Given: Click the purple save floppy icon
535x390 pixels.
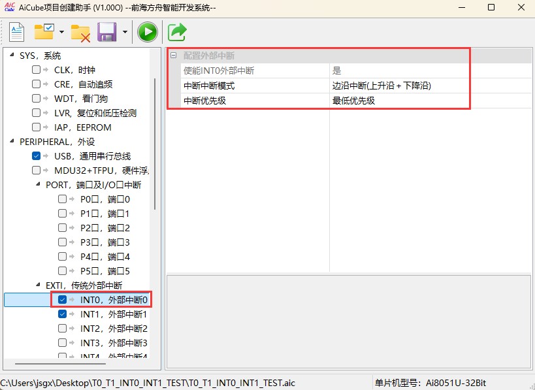Looking at the screenshot, I should point(106,32).
